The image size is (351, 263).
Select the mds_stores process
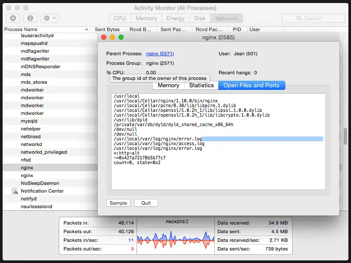(51, 82)
